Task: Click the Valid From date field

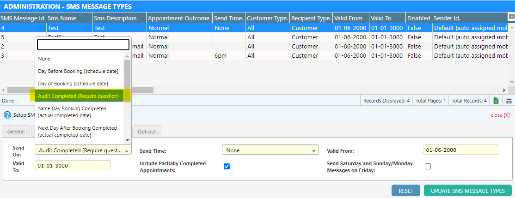Action: tap(460, 150)
